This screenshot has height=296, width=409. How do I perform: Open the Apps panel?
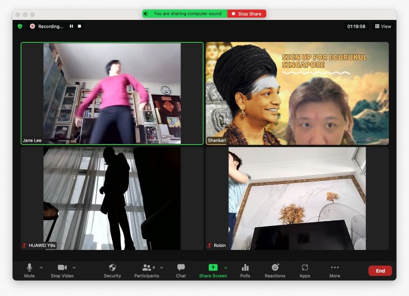tap(305, 270)
